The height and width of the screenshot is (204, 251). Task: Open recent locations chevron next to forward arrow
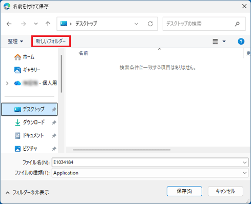[36, 24]
